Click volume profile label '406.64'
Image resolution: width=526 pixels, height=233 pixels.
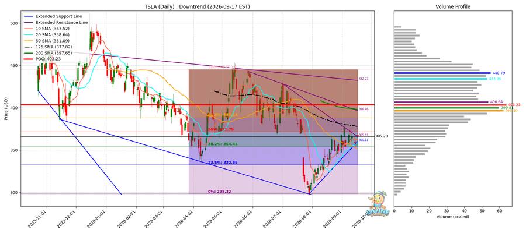pos(495,102)
